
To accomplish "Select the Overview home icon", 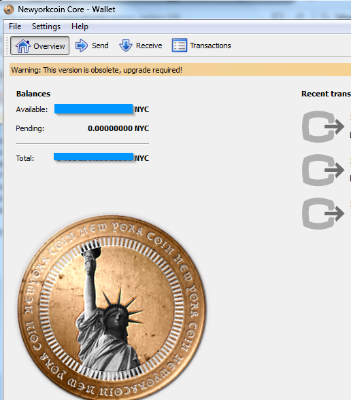I will (x=22, y=46).
